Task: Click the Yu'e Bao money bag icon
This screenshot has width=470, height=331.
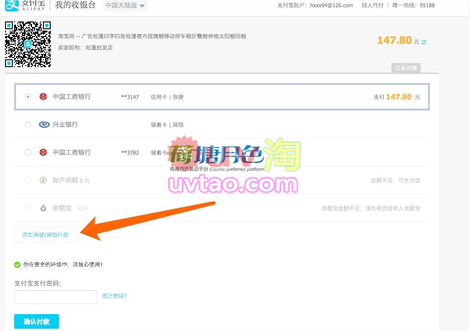Action: click(x=43, y=208)
